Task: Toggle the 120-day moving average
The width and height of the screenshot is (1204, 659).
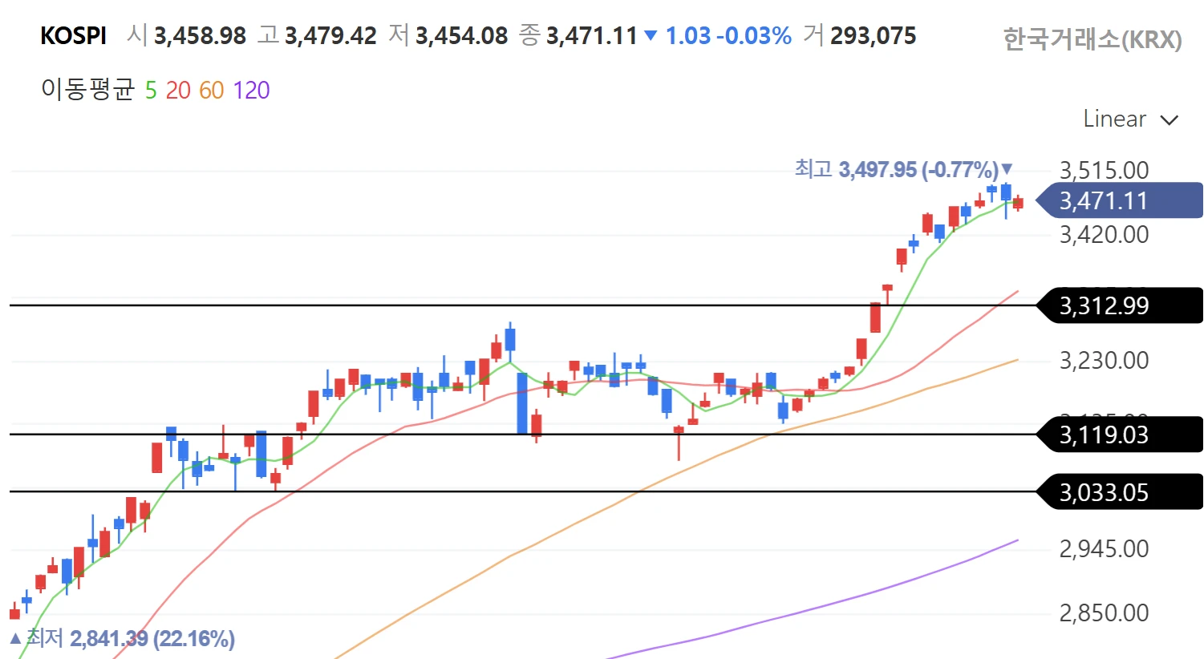Action: 251,91
